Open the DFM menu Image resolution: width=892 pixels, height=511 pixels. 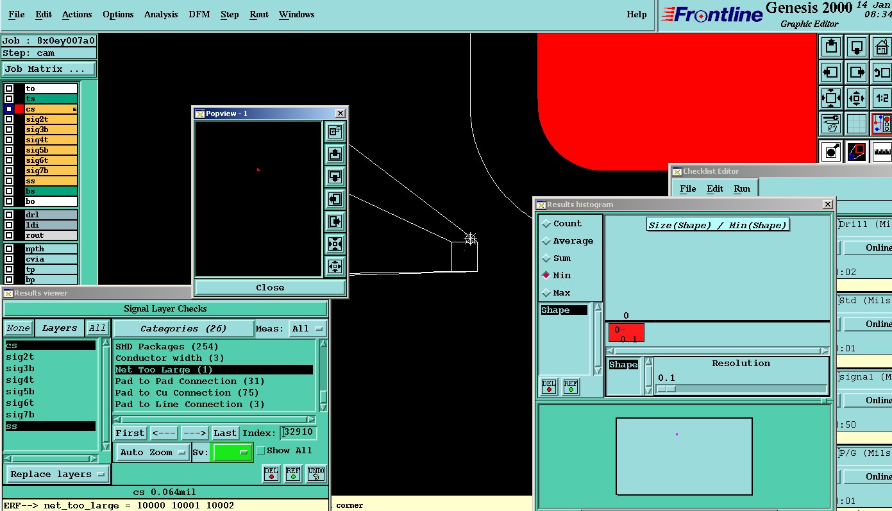199,14
